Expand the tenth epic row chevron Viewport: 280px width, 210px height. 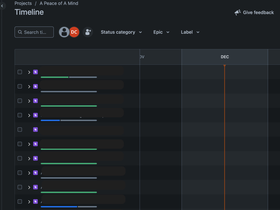coord(29,202)
